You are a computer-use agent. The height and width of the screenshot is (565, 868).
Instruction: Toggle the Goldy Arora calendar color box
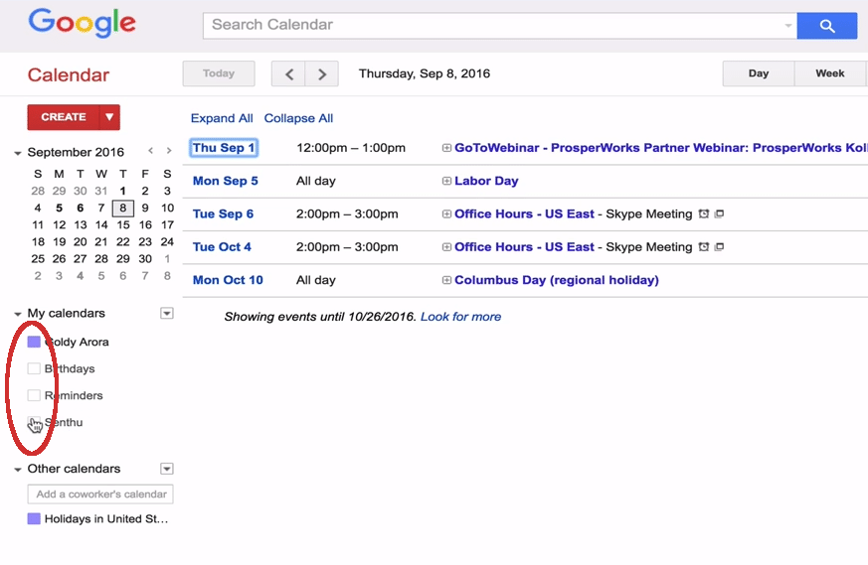(x=34, y=342)
